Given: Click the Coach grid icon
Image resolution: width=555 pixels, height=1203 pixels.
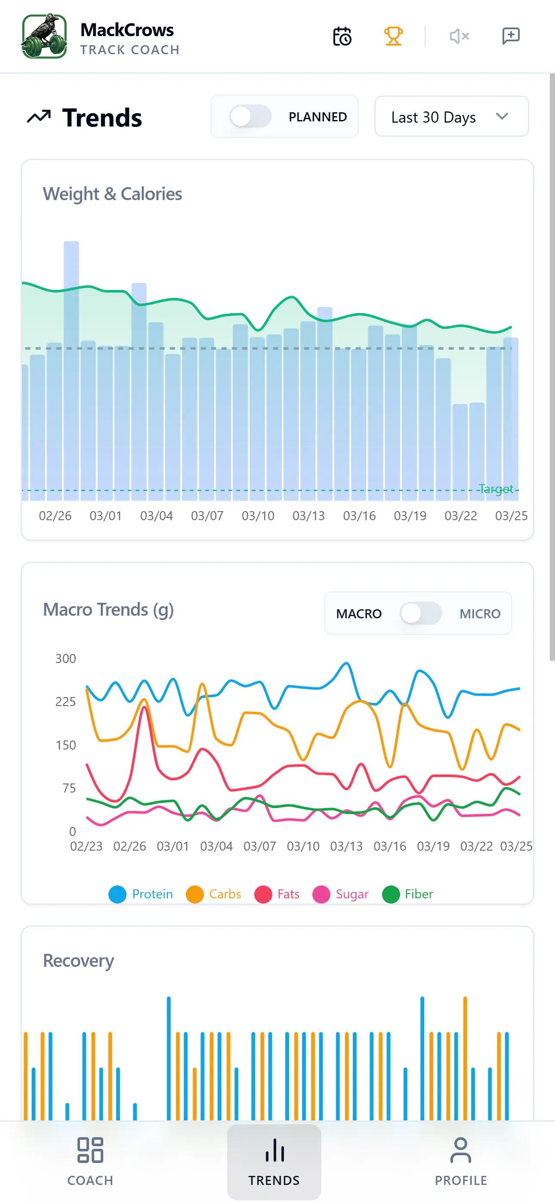Looking at the screenshot, I should [90, 1150].
